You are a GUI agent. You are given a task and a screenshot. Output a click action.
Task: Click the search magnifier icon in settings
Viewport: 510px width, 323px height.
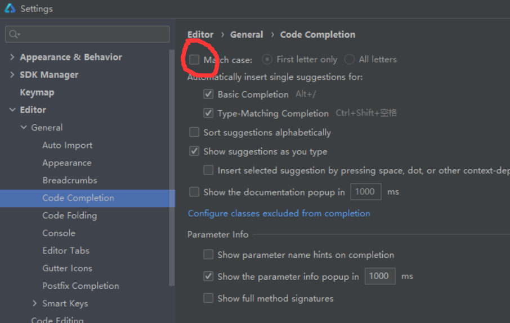coord(14,34)
